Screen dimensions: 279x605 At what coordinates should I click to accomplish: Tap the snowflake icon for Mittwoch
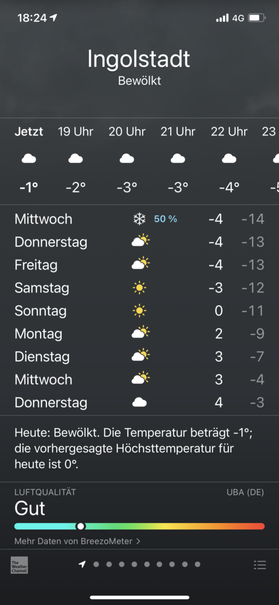(139, 219)
